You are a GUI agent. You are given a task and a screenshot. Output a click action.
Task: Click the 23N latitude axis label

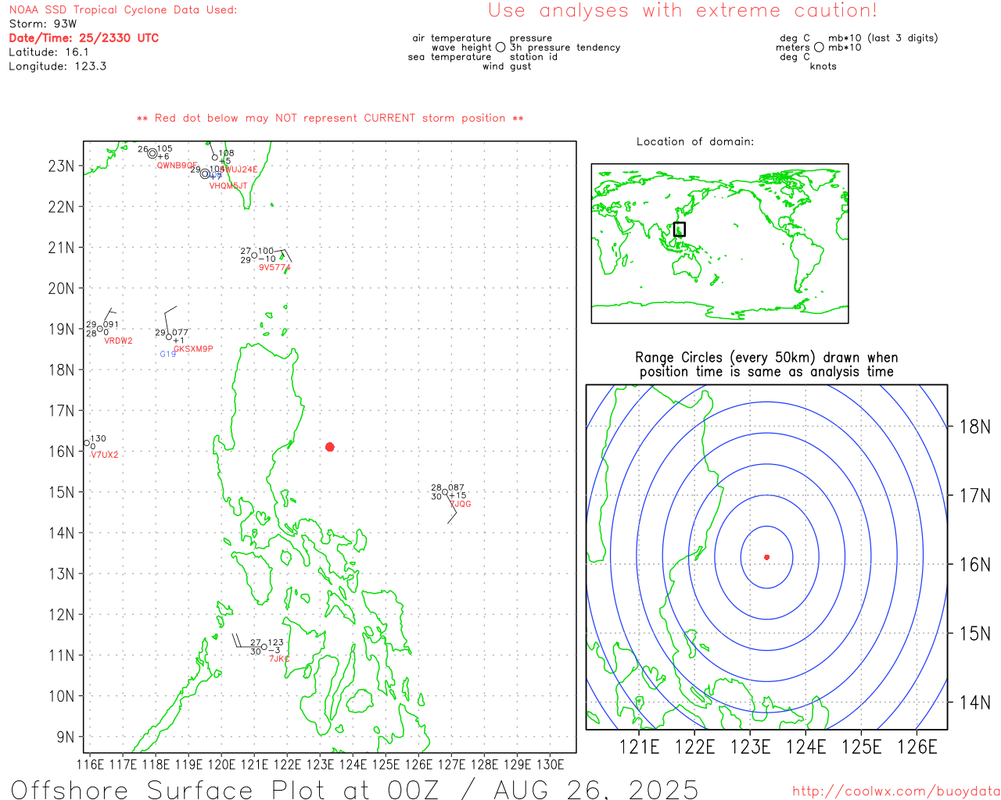point(61,166)
